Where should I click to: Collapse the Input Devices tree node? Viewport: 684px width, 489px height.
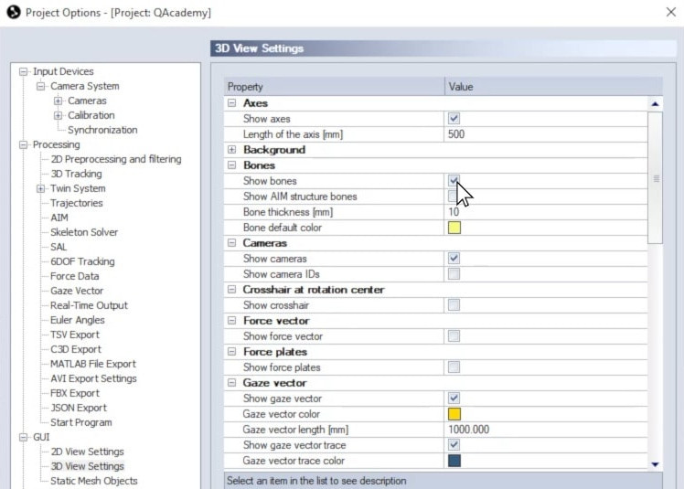coord(23,71)
